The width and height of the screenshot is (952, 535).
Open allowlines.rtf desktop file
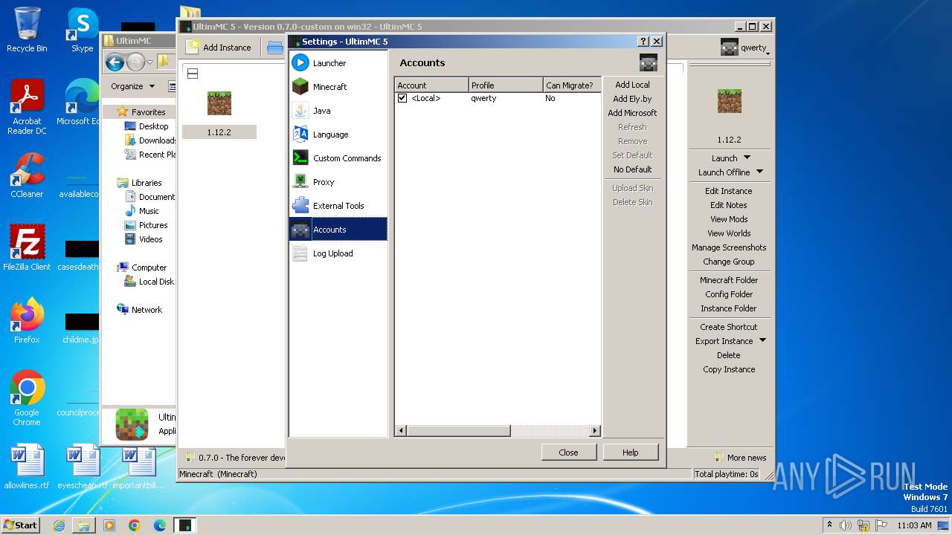(x=27, y=467)
